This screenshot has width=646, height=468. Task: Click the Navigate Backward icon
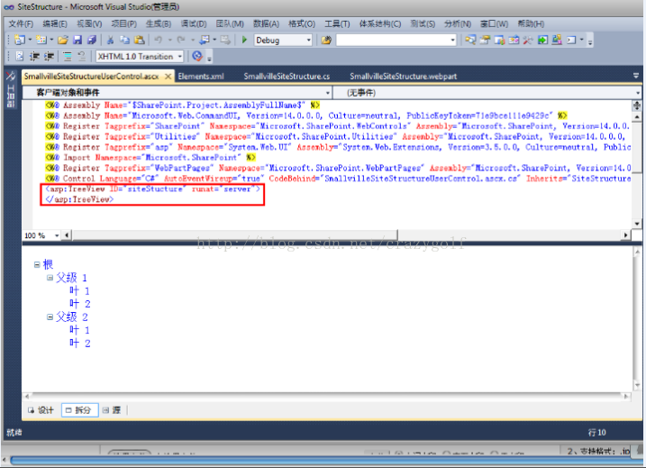(205, 40)
